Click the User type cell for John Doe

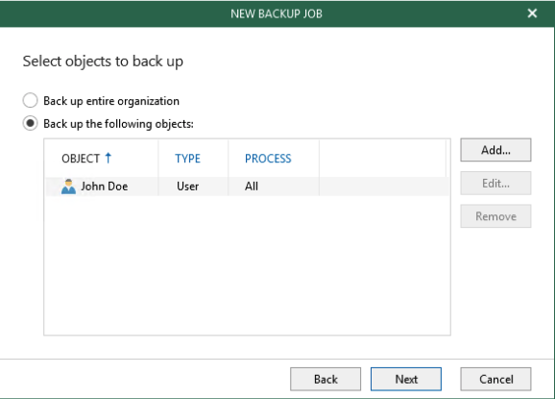[187, 187]
